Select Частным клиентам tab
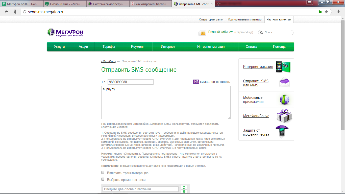The height and width of the screenshot is (194, 345). click(x=279, y=19)
